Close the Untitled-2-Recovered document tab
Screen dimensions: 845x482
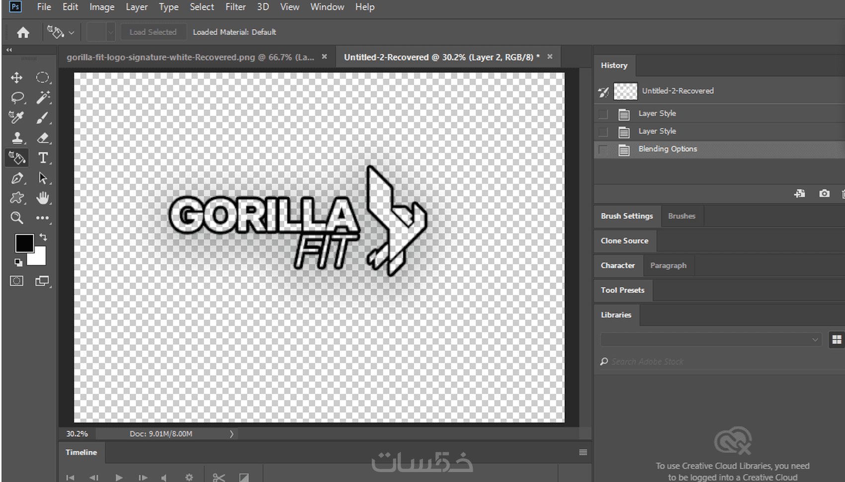(550, 57)
